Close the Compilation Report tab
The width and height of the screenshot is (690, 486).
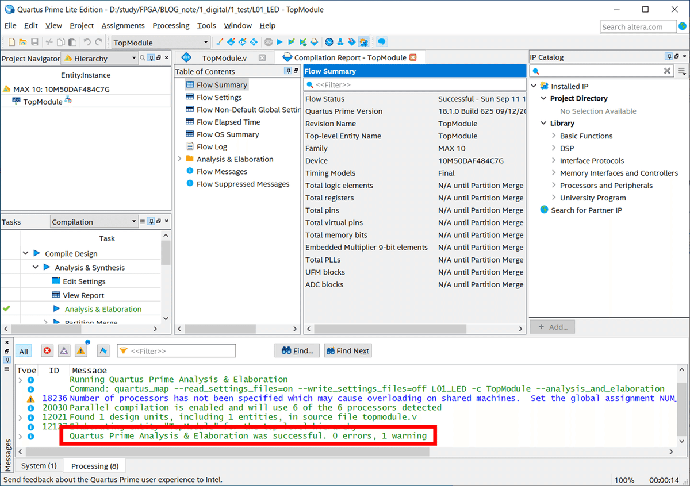[412, 57]
